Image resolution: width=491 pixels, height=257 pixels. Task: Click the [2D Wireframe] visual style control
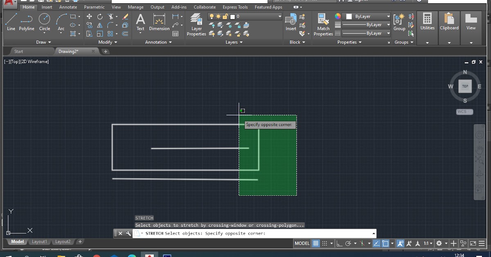[35, 62]
